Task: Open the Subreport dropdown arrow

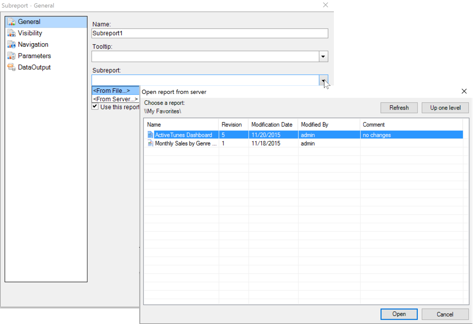Action: [x=323, y=80]
